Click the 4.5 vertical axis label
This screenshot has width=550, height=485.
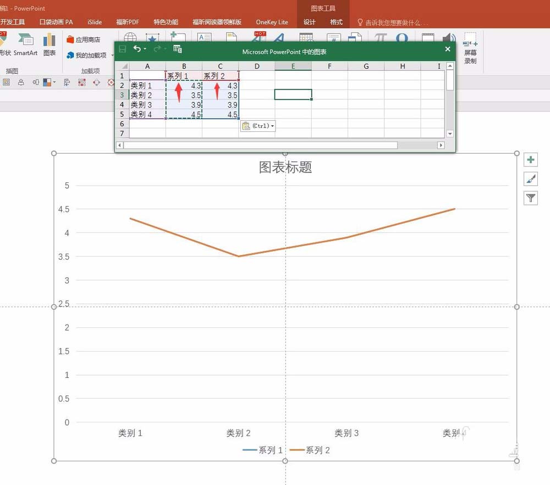pyautogui.click(x=64, y=209)
